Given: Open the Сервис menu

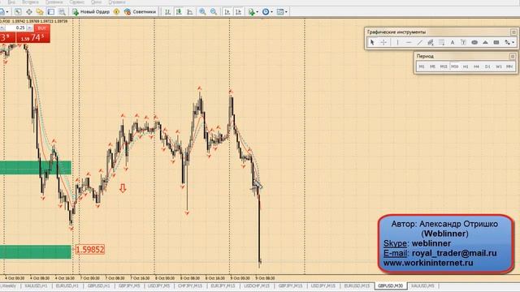Looking at the screenshot, I should (77, 2).
